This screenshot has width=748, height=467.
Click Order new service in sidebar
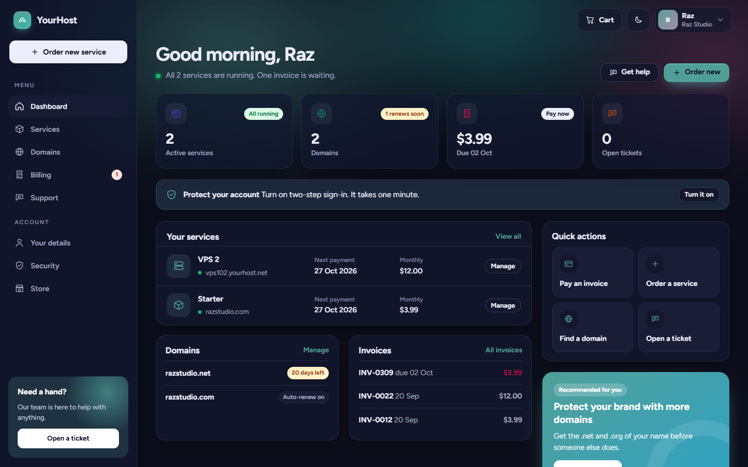[68, 52]
